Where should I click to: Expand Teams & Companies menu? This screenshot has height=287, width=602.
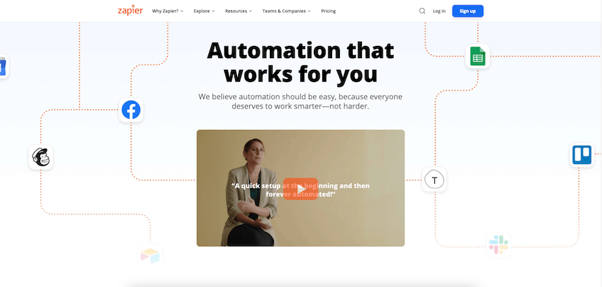286,11
